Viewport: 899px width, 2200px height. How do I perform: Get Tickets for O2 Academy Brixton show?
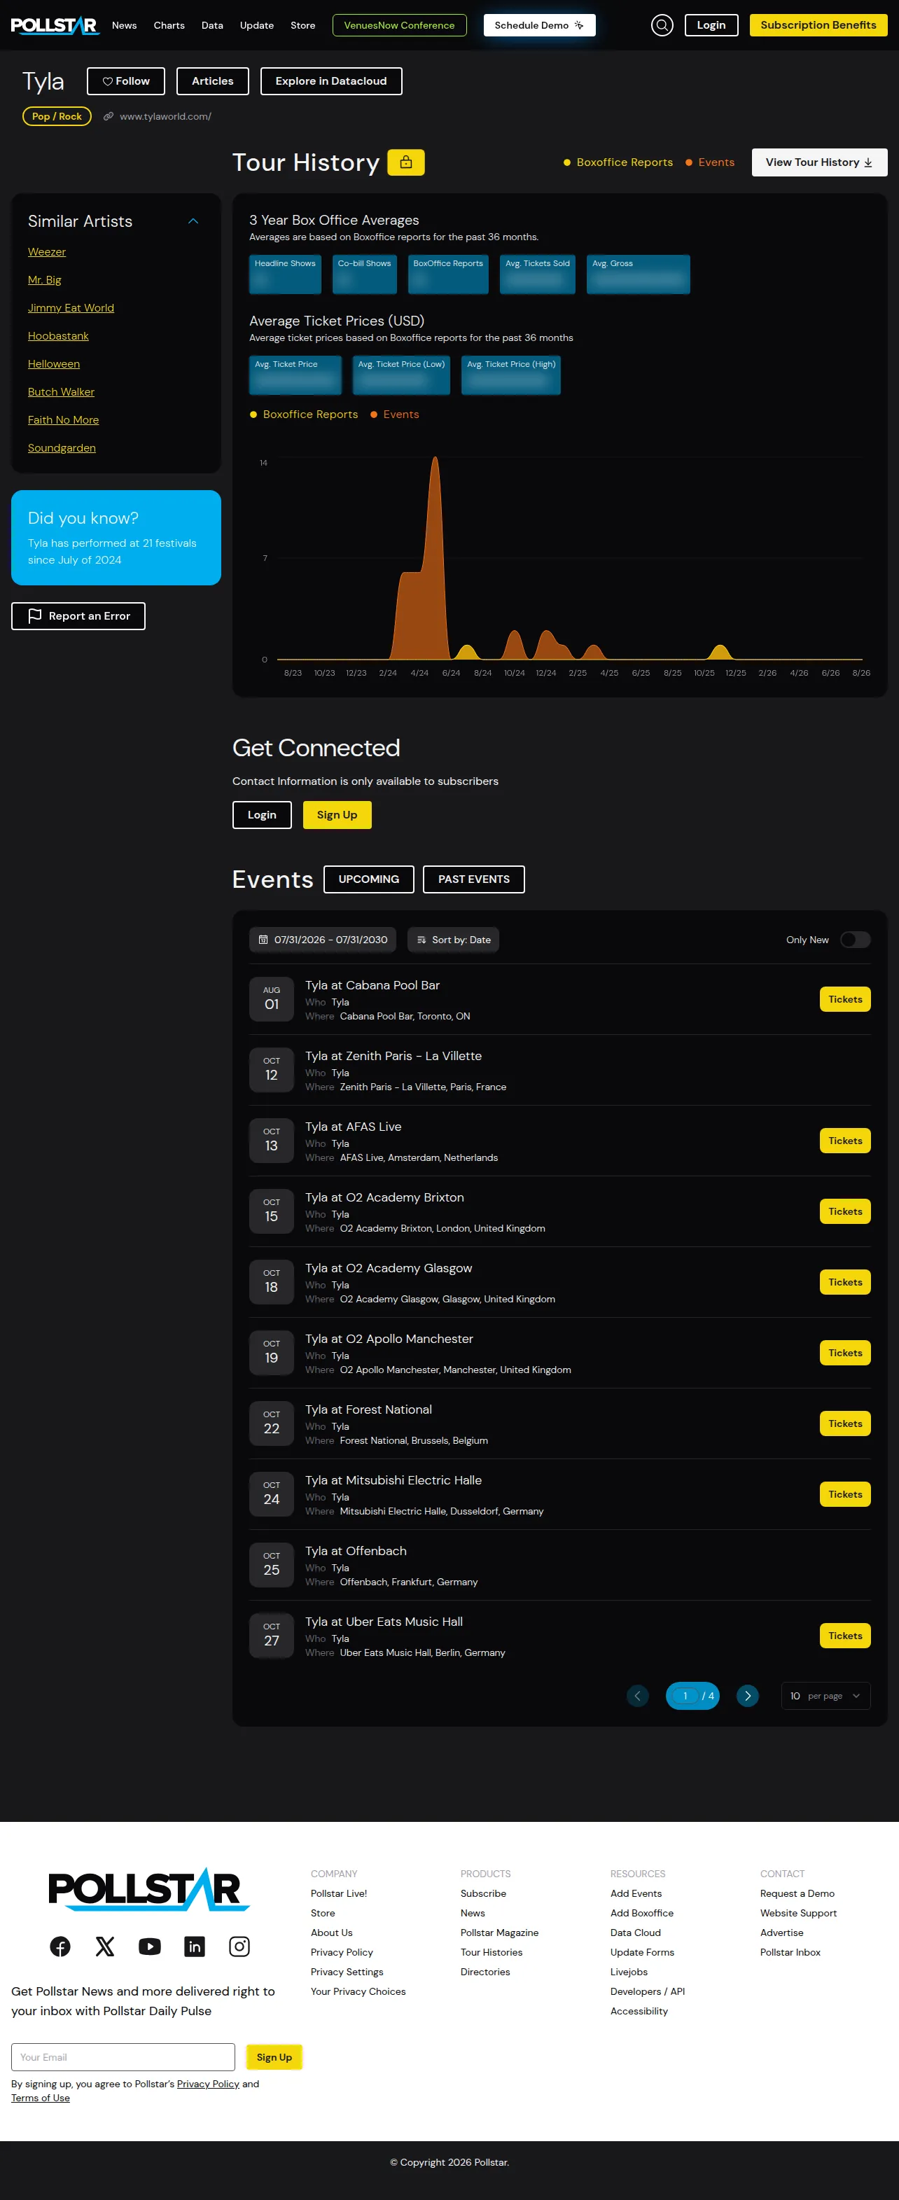845,1212
